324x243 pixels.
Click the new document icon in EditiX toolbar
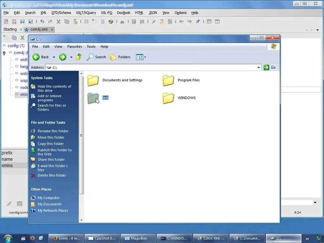(6, 22)
